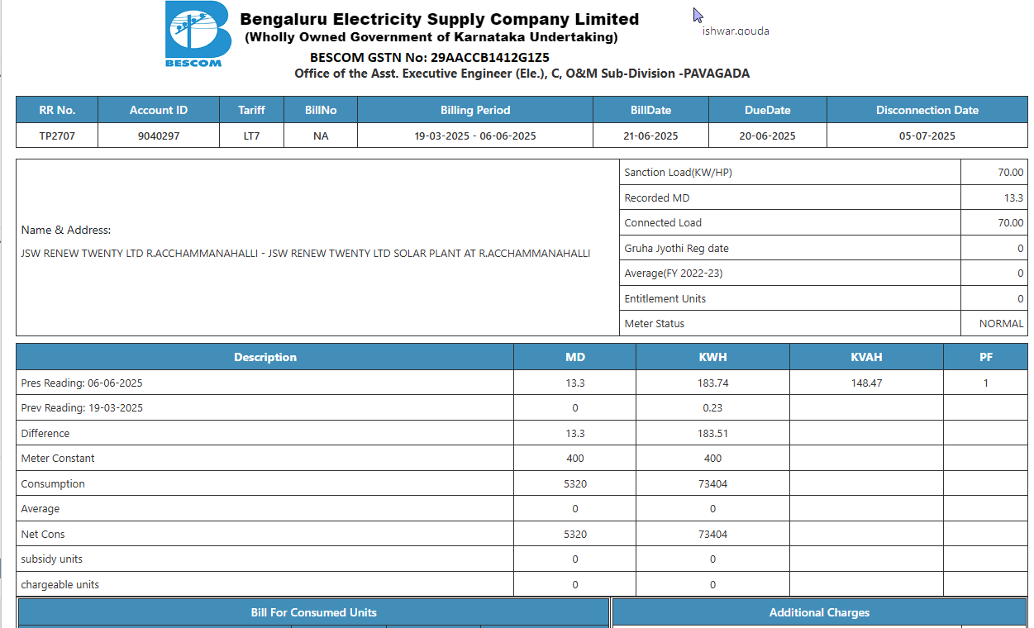This screenshot has width=1034, height=628.
Task: Click the BESCOM GSTN No line
Action: (430, 57)
